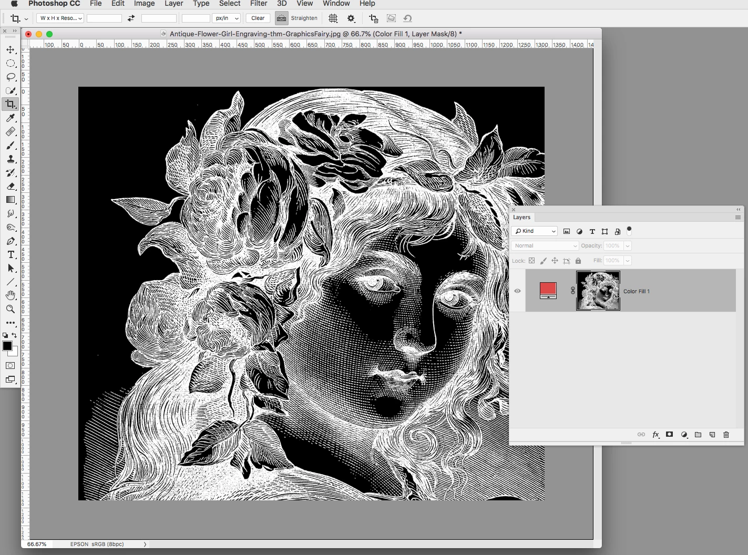748x555 pixels.
Task: Select the Smudge tool
Action: tap(11, 213)
